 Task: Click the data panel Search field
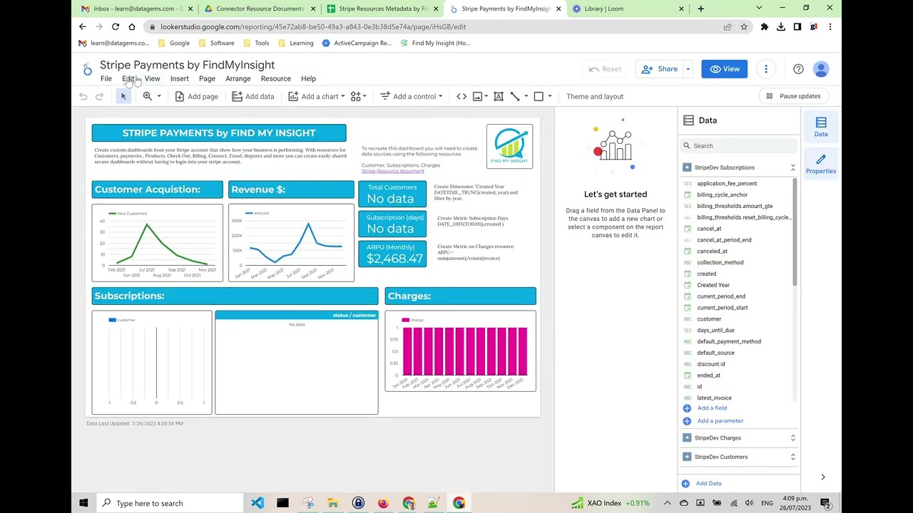pyautogui.click(x=739, y=146)
